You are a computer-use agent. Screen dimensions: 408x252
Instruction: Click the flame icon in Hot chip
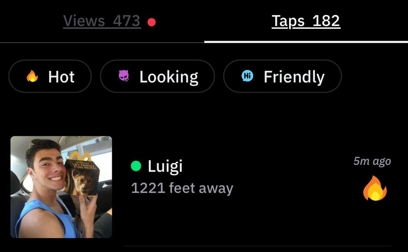tap(32, 76)
